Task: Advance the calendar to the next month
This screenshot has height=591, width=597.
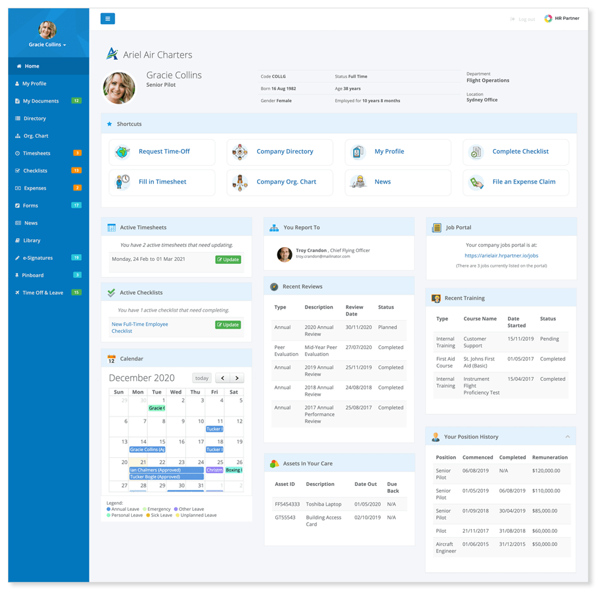Action: click(237, 378)
